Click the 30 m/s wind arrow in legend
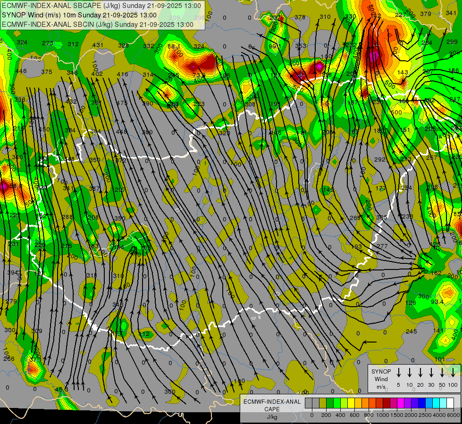 point(431,373)
